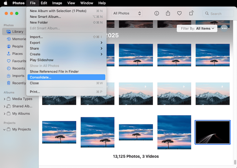Screen dimensions: 237x168
Task: Expand the Media Types album group
Action: coord(4,99)
